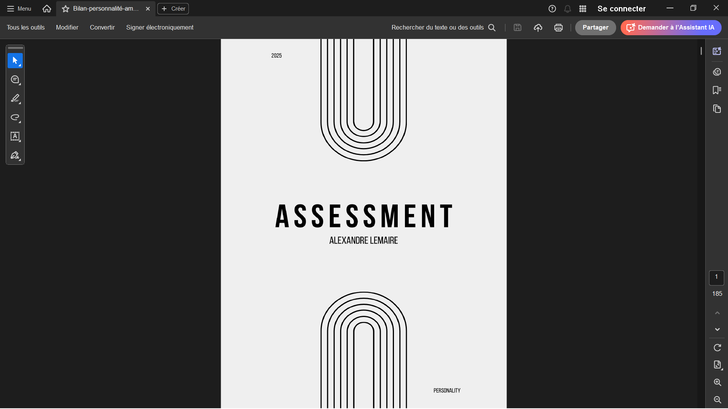Go to next page with down chevron

point(717,329)
